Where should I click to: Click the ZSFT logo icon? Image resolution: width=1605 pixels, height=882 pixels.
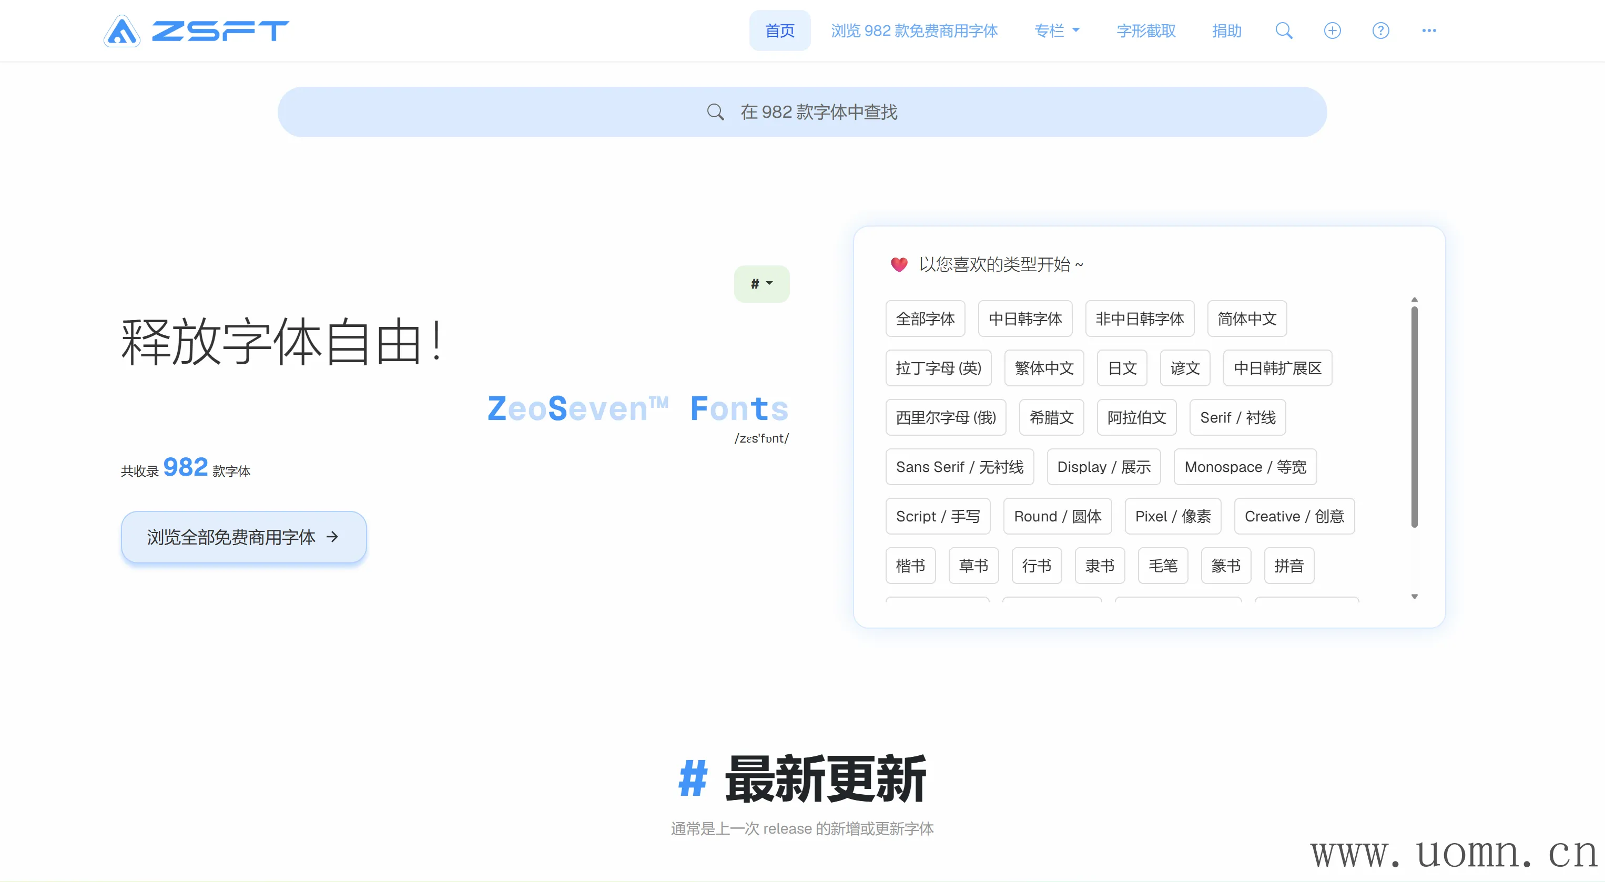tap(121, 31)
